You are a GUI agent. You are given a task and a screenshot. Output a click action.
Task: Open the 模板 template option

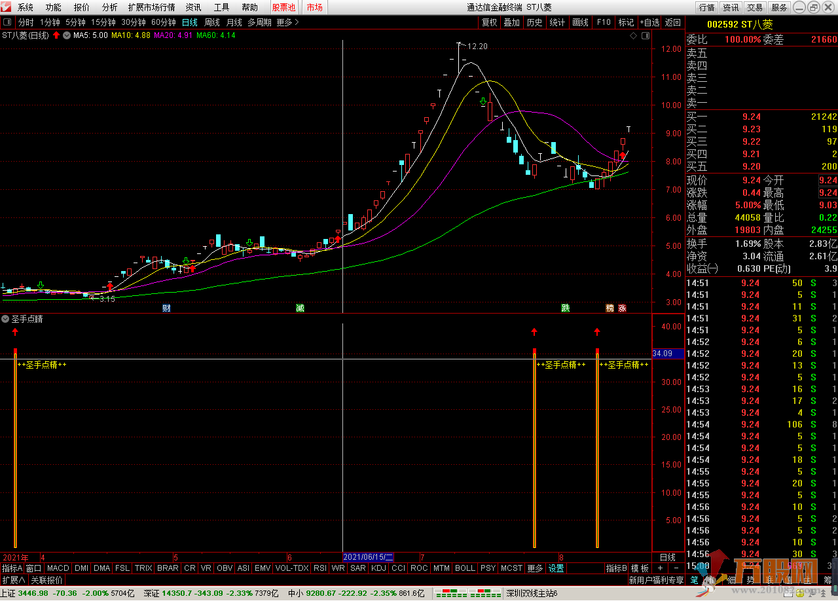pos(640,568)
